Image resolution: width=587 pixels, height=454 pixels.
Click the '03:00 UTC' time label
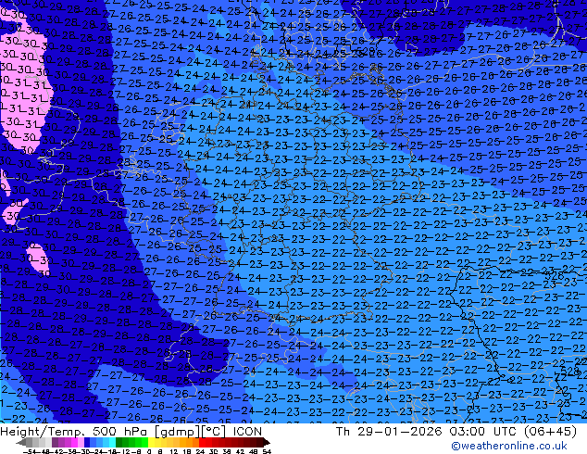[484, 432]
